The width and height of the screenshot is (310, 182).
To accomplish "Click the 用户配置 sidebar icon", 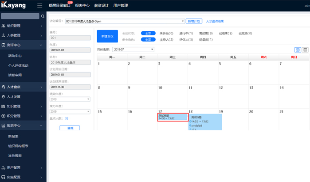I will tap(4, 167).
